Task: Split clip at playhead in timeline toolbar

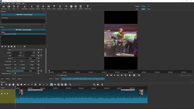Action: [35, 85]
